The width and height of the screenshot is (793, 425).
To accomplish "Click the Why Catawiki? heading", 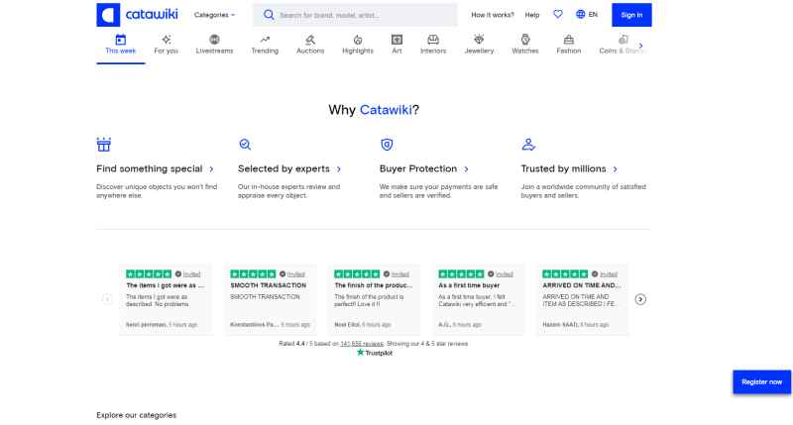I will (374, 110).
